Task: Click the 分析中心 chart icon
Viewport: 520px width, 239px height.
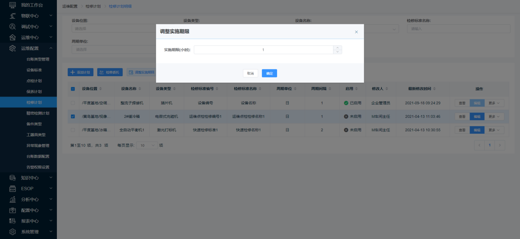Action: (12, 199)
